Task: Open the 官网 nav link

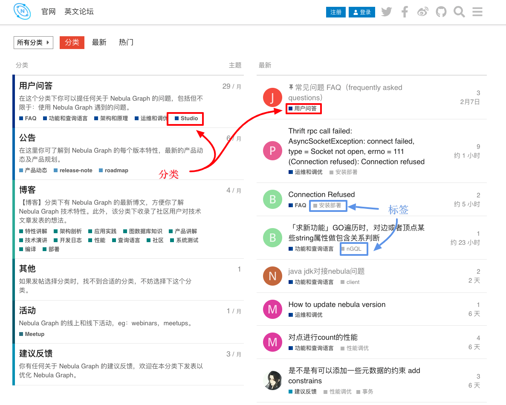Action: [x=49, y=12]
